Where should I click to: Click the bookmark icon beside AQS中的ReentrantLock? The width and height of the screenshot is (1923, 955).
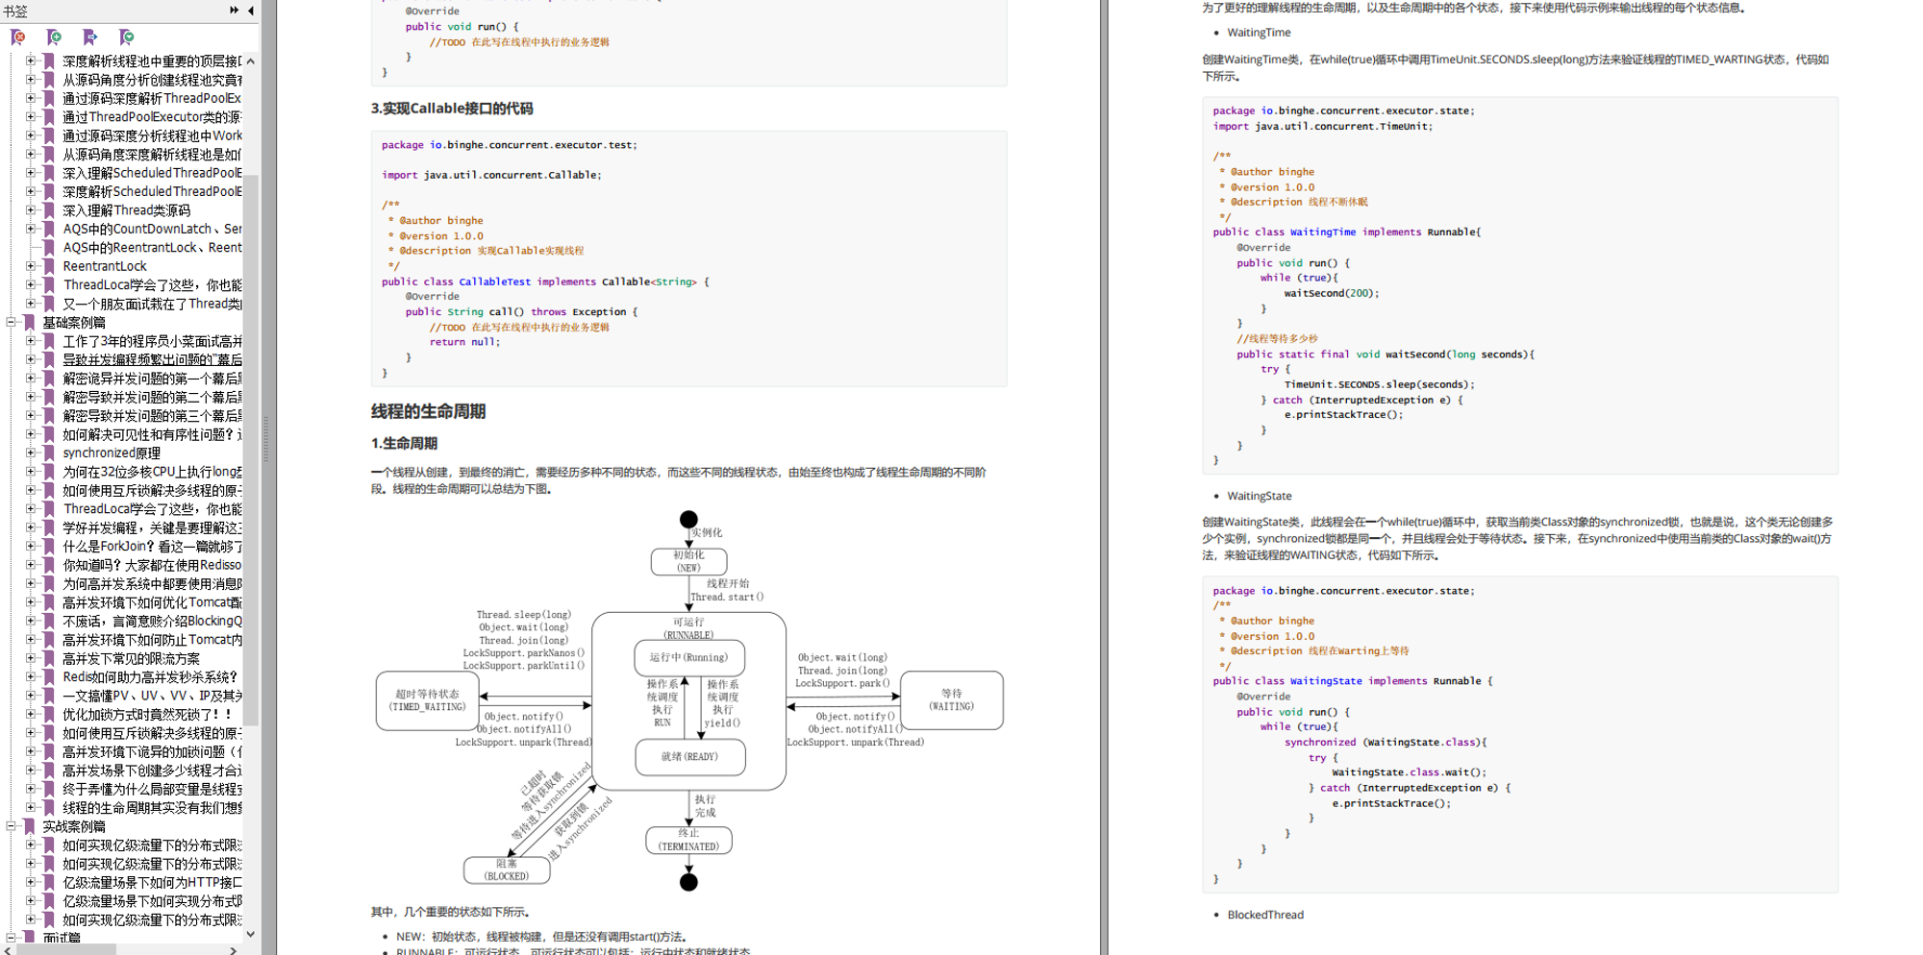[x=49, y=248]
